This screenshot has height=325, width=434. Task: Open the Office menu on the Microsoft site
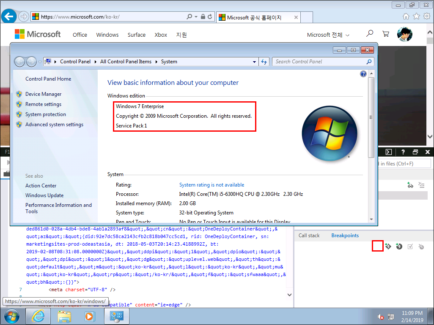(80, 35)
